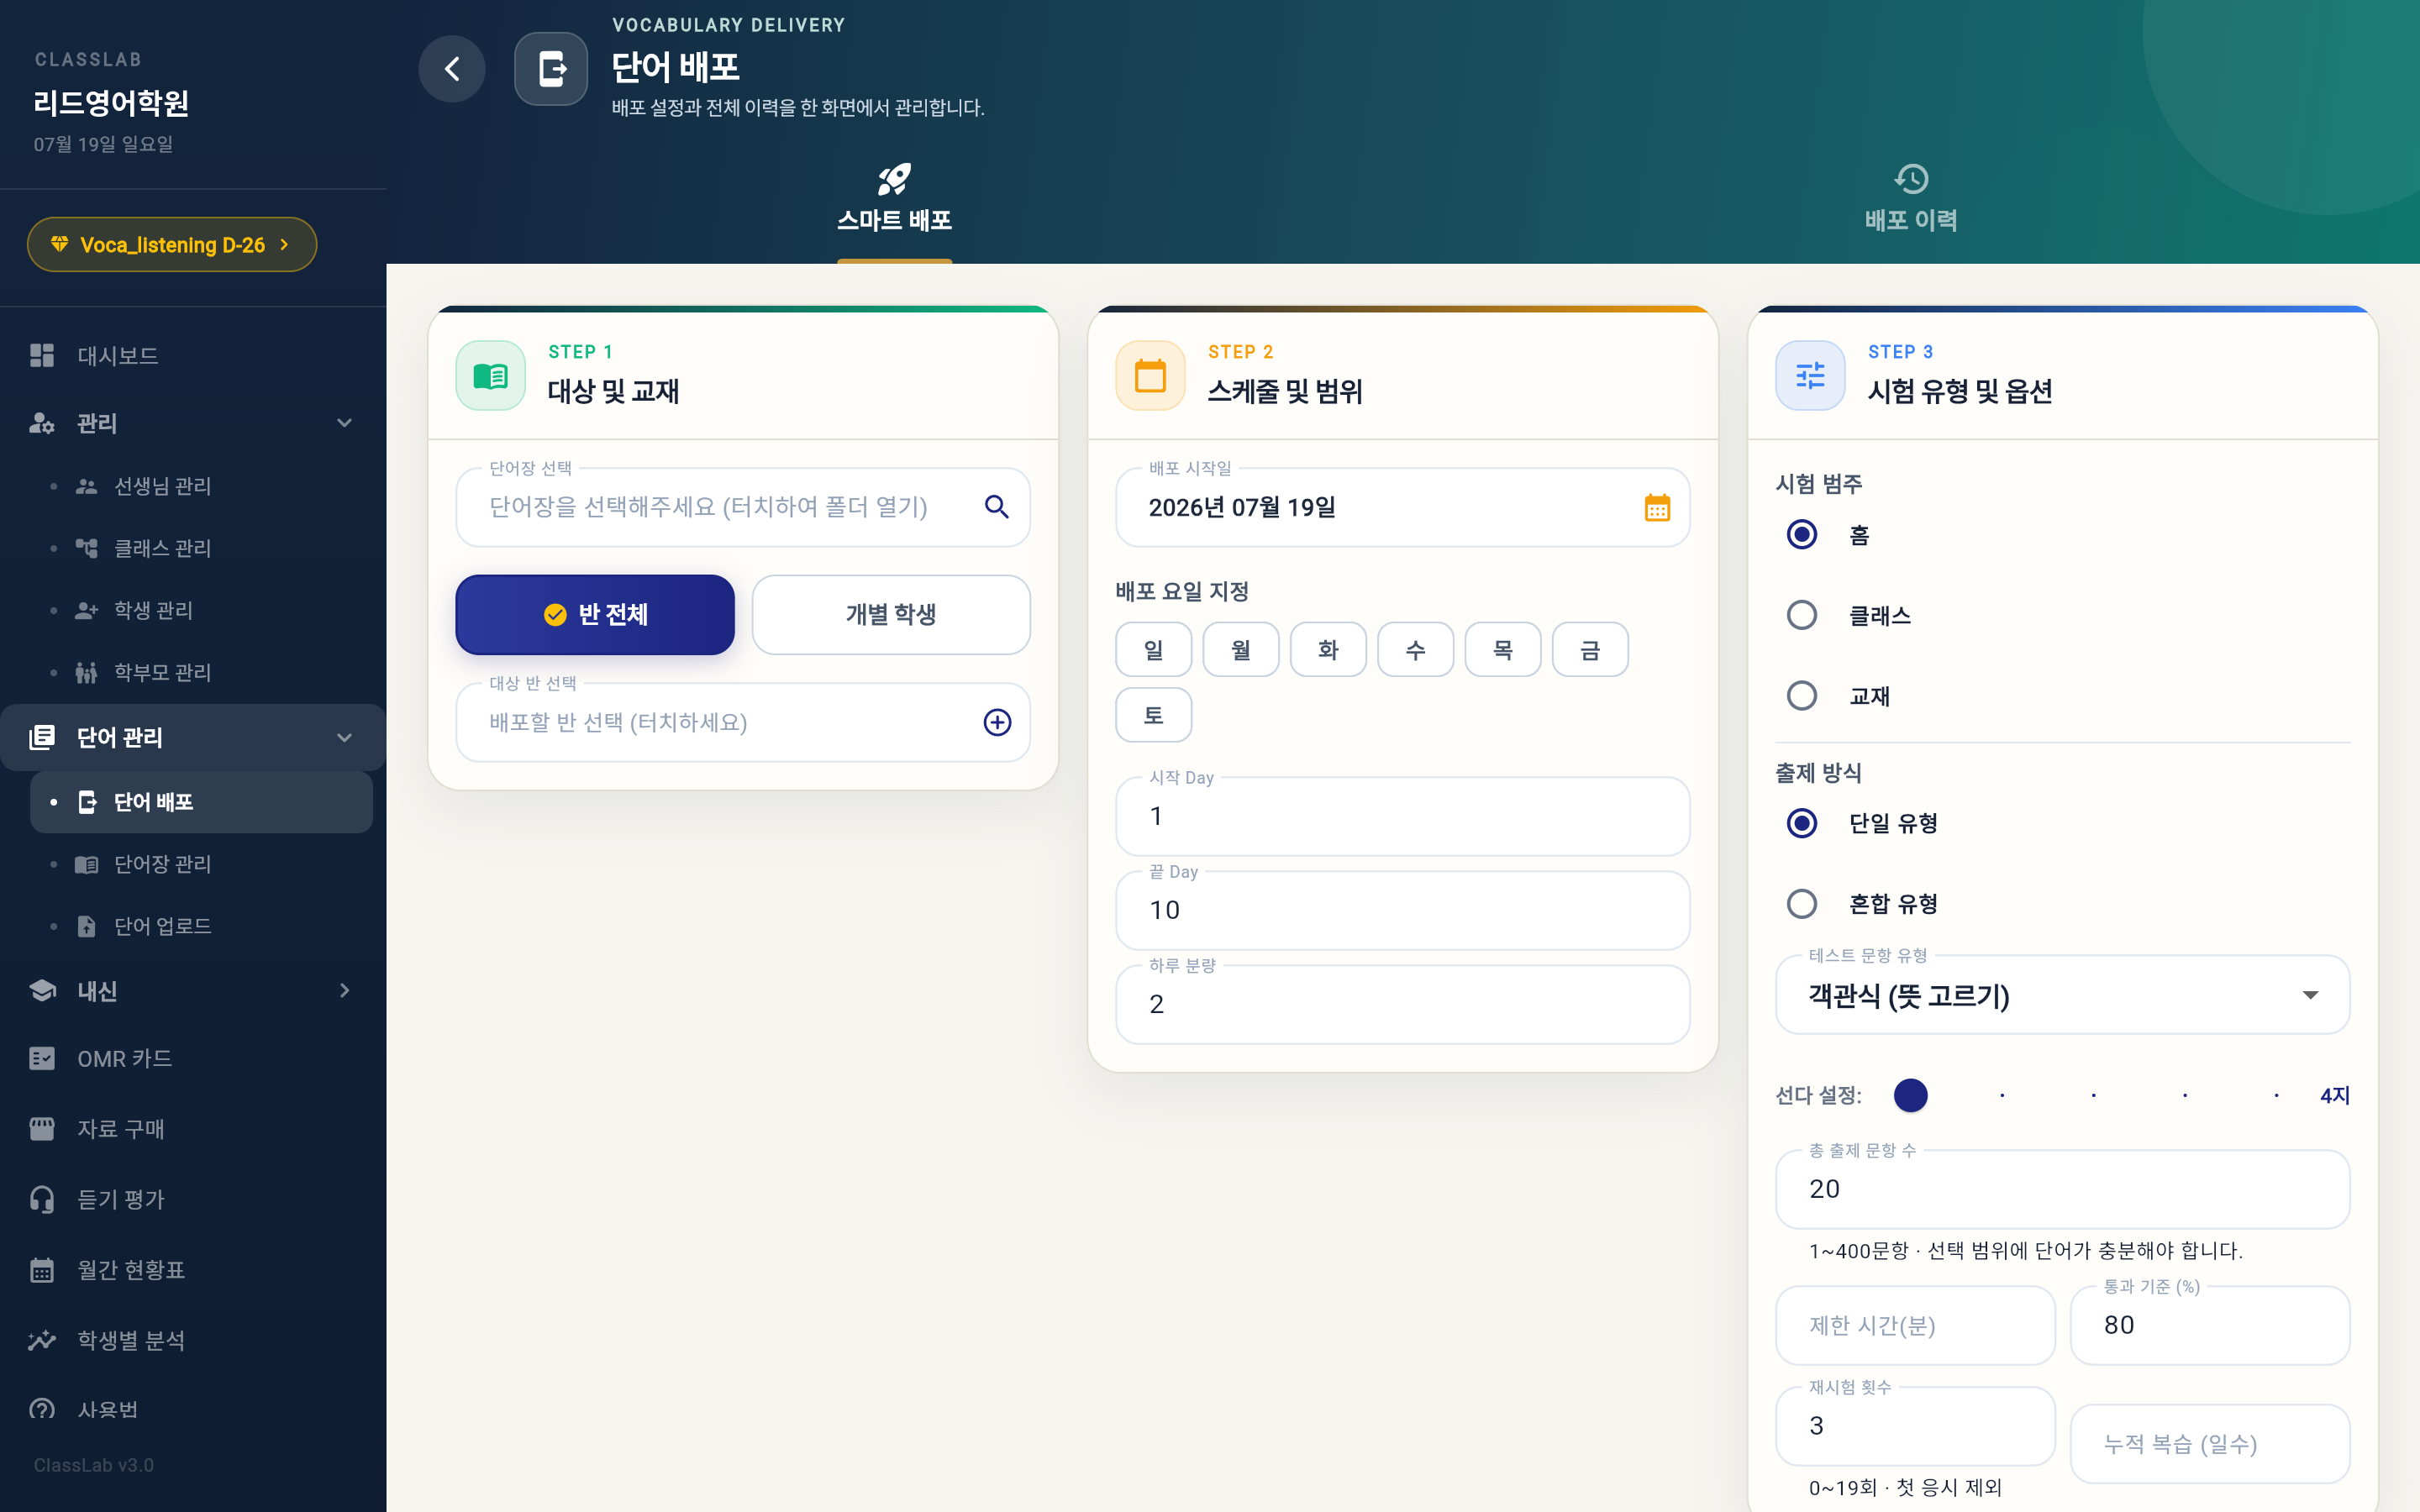Viewport: 2420px width, 1512px height.
Task: Toggle the 토 weekday chip
Action: tap(1154, 715)
